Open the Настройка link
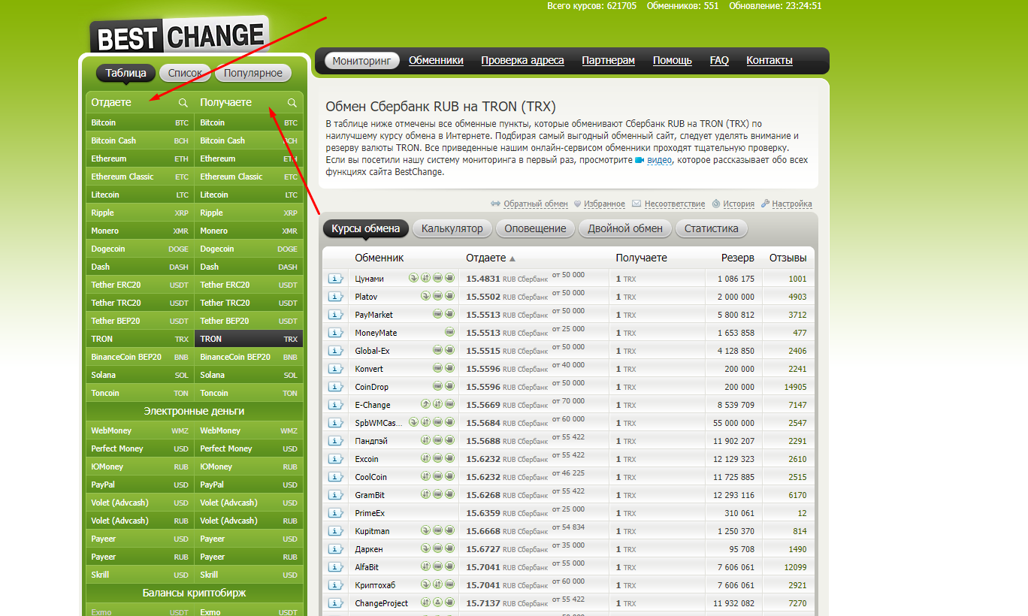 pyautogui.click(x=792, y=204)
